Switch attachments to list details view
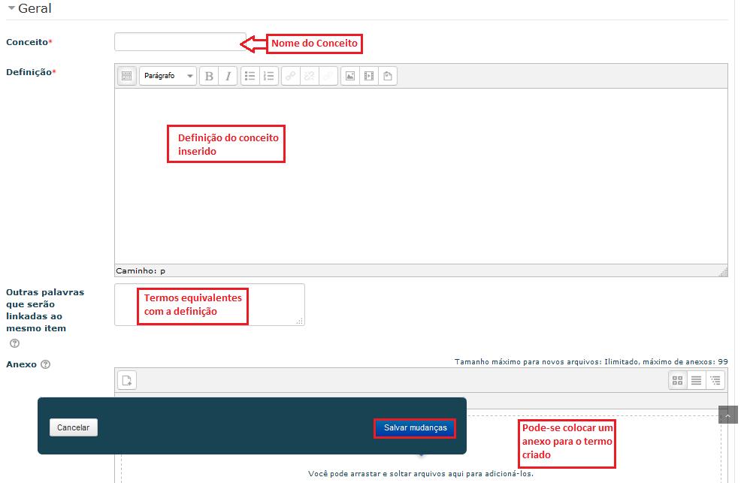Screen dimensions: 741x483 point(697,380)
